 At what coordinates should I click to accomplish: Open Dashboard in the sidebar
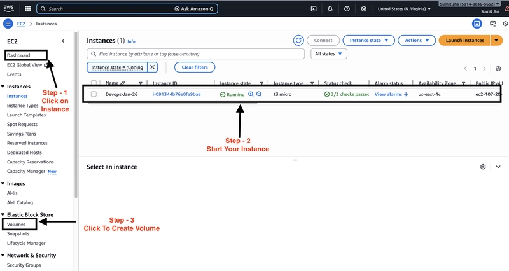tap(18, 55)
